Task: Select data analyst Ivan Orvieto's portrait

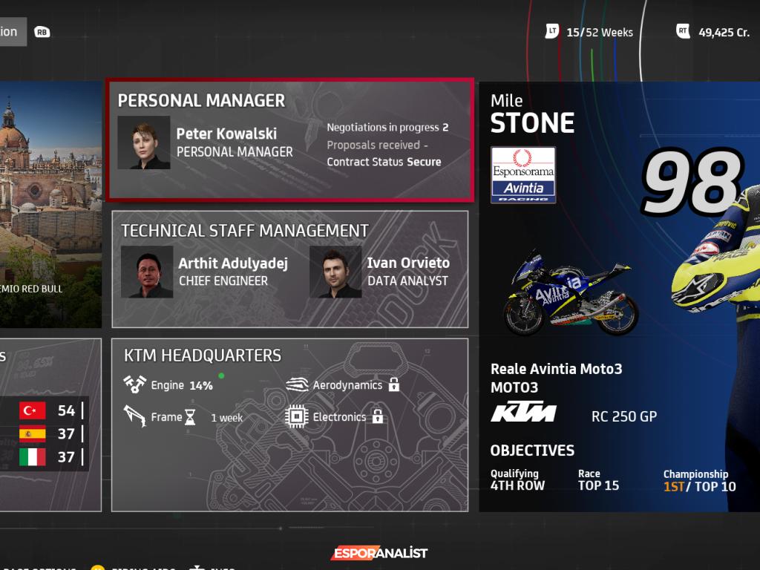Action: pyautogui.click(x=335, y=272)
